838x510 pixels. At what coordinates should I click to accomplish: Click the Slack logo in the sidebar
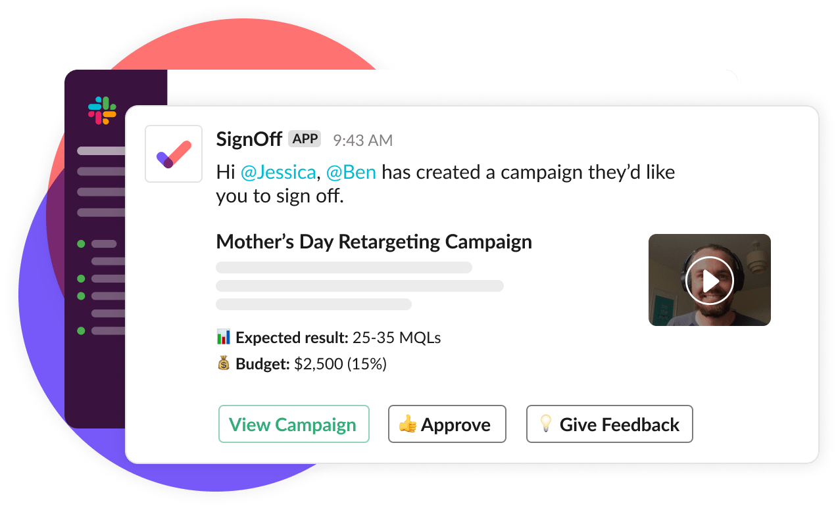tap(102, 110)
